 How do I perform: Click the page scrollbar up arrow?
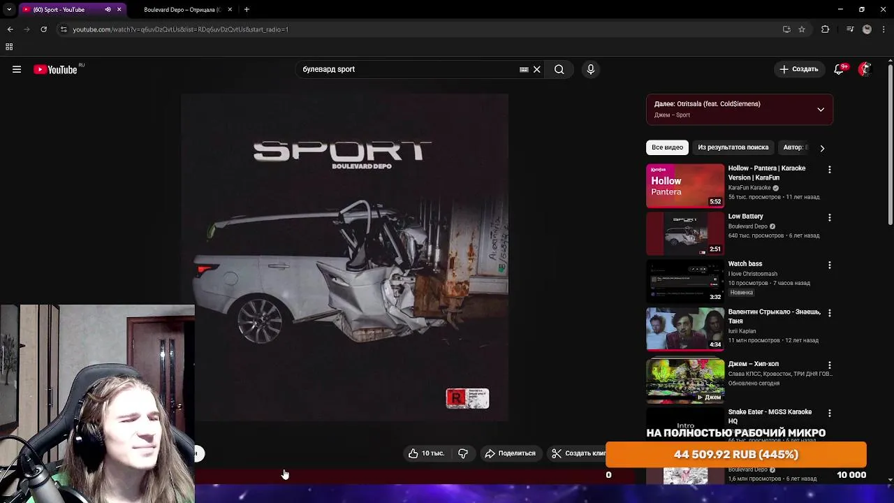coord(891,61)
